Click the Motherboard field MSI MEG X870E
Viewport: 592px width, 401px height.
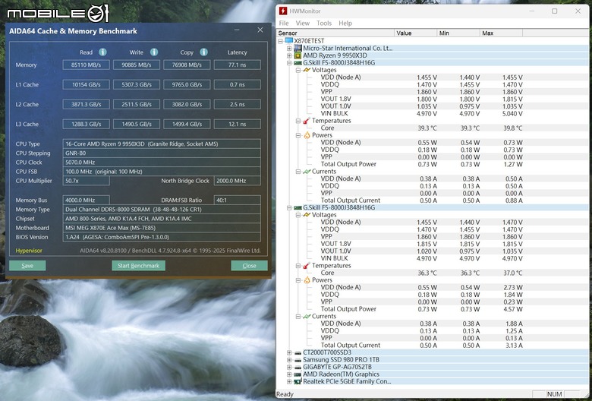[x=162, y=228]
